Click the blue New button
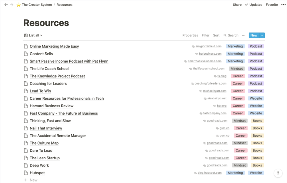 point(254,35)
